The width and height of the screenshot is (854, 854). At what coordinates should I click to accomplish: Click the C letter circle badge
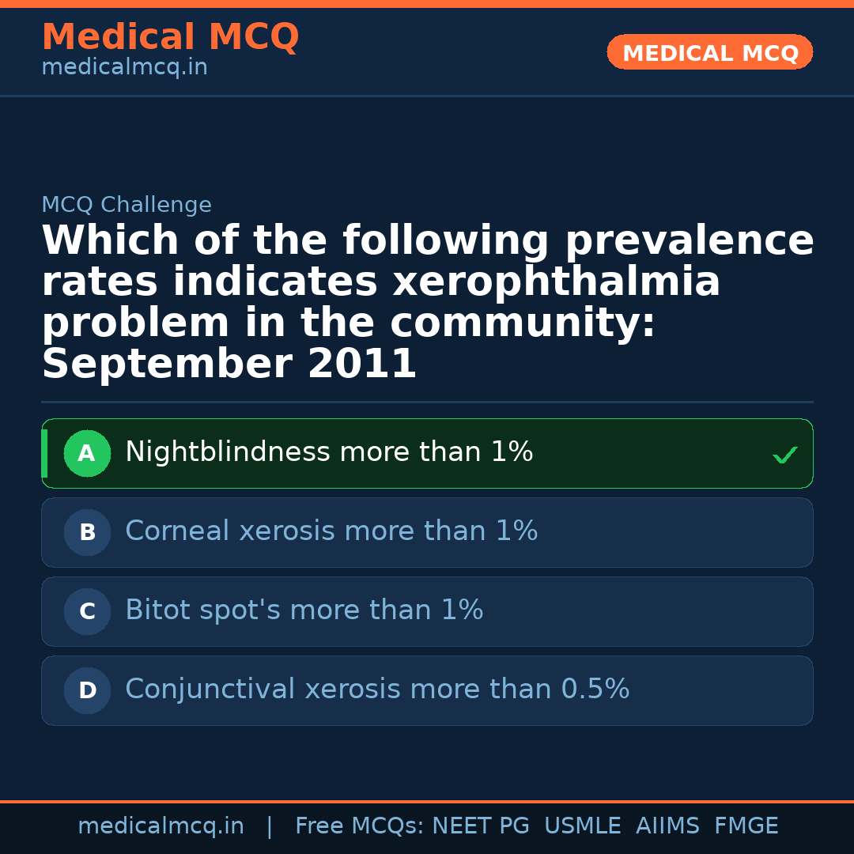tap(87, 612)
